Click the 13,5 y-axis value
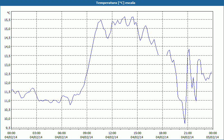Viewport: 224px width, 140px height. tap(7, 56)
